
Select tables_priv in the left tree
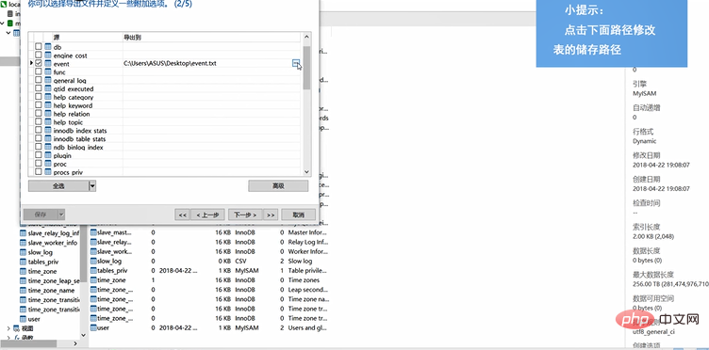pyautogui.click(x=43, y=262)
